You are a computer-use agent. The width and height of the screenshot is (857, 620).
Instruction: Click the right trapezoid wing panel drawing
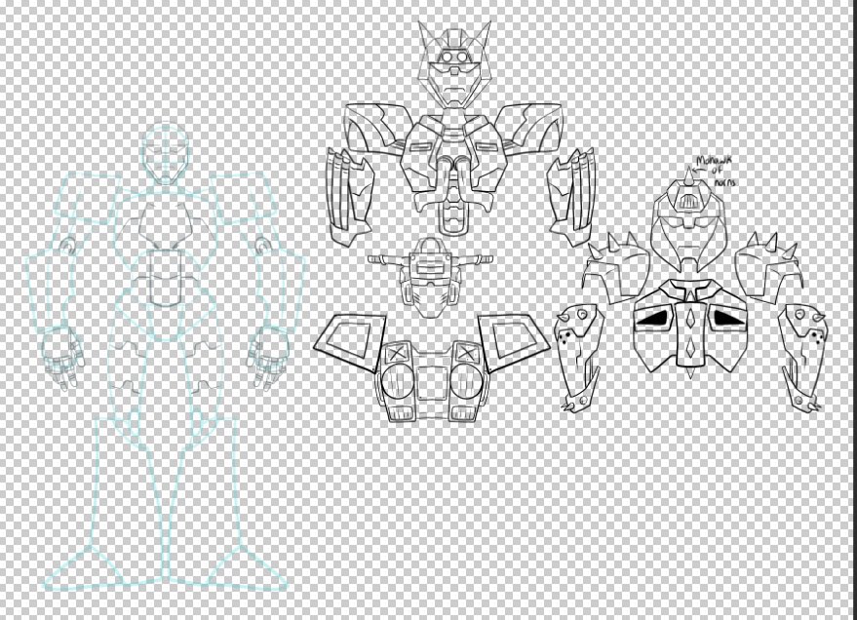tap(515, 342)
